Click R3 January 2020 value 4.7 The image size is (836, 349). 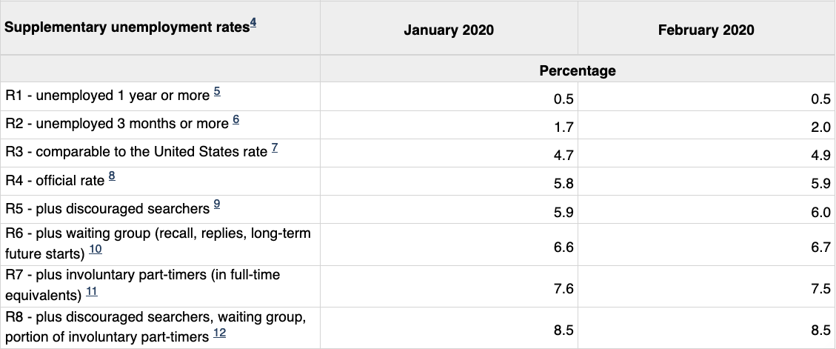click(564, 156)
